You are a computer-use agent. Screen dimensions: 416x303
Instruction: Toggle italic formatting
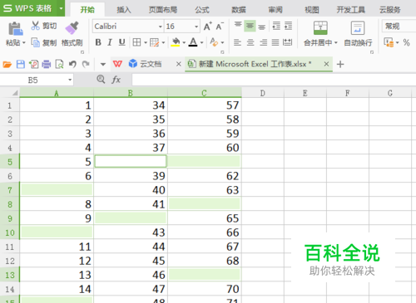pyautogui.click(x=110, y=42)
